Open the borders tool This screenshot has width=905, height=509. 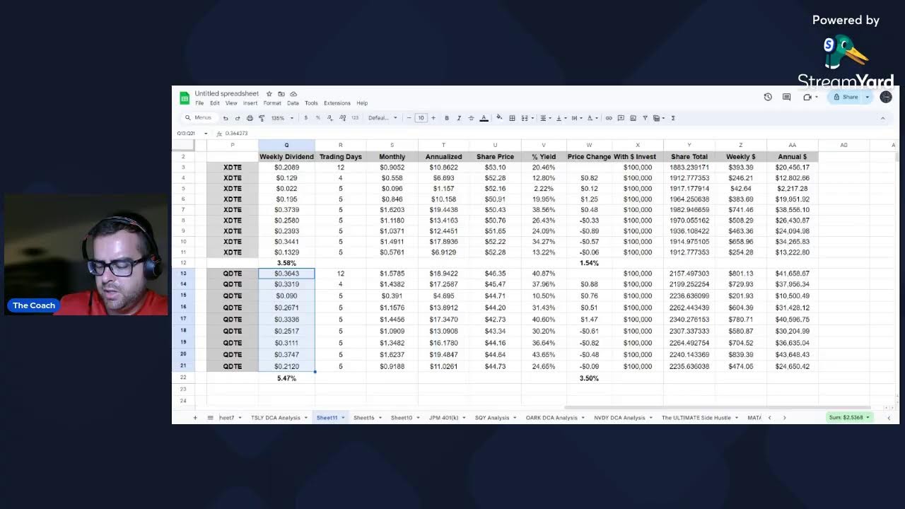coord(512,118)
